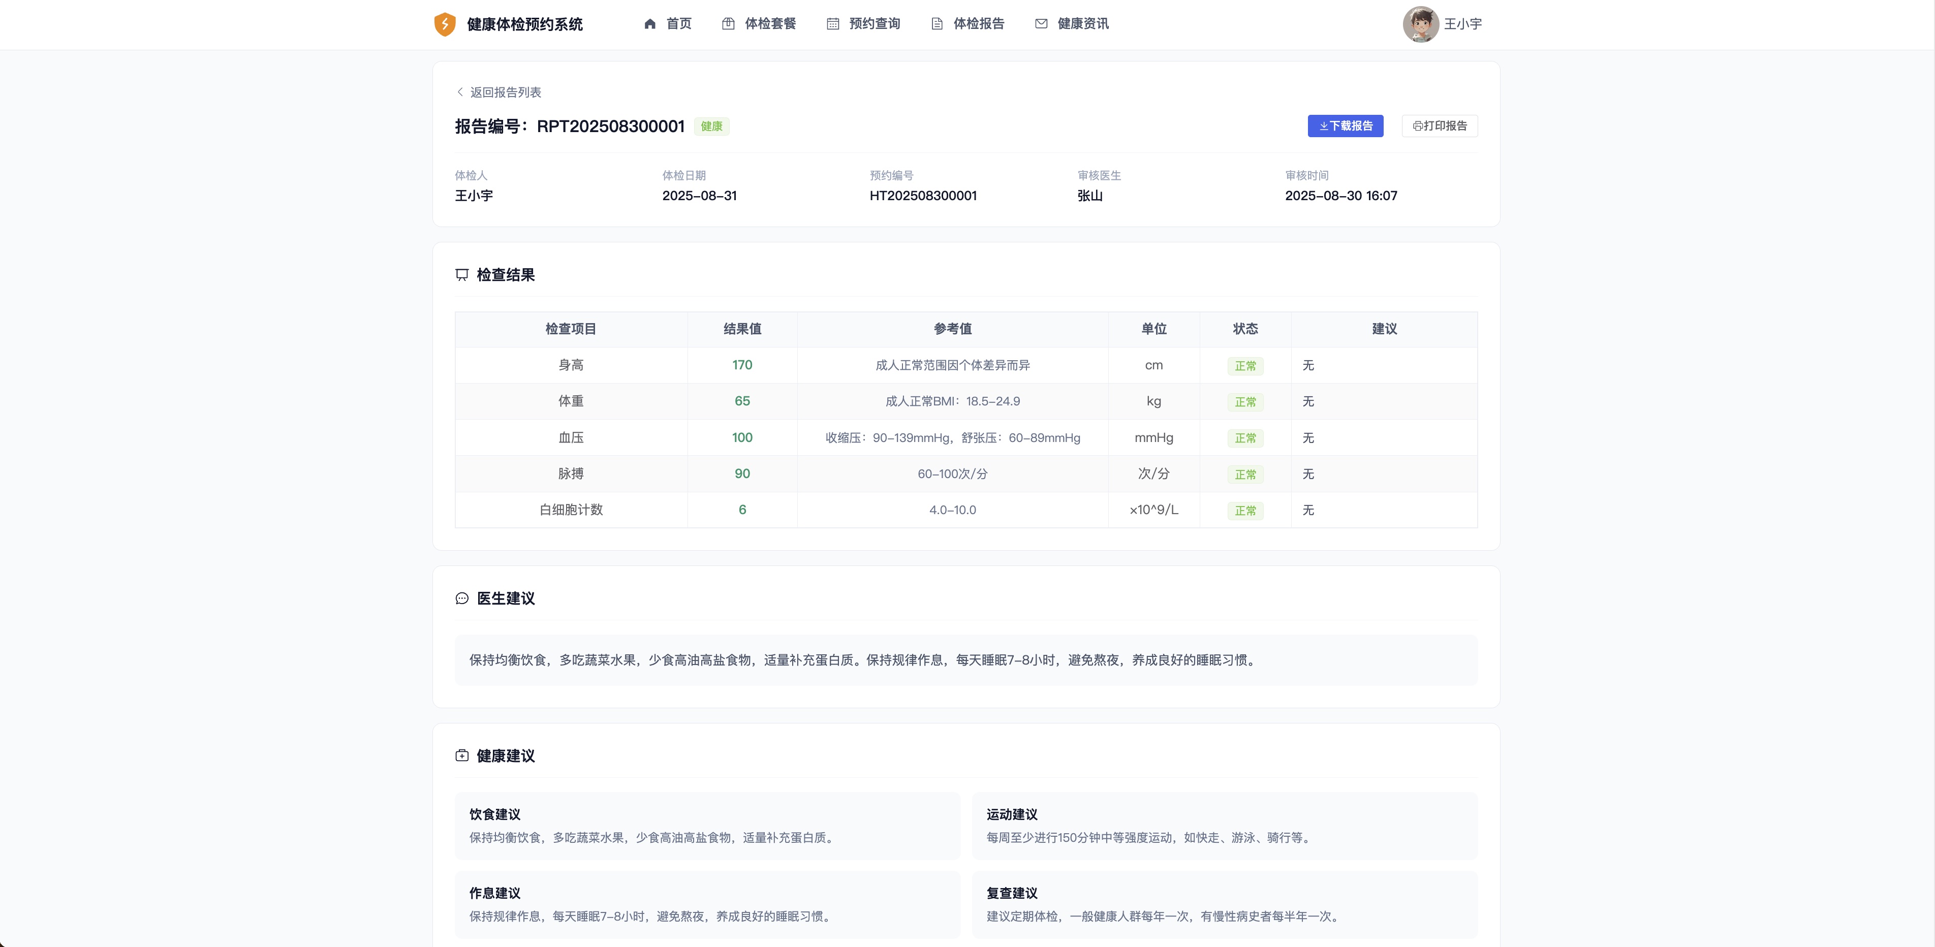Click the chat bubble icon beside 医生建议

pos(462,598)
